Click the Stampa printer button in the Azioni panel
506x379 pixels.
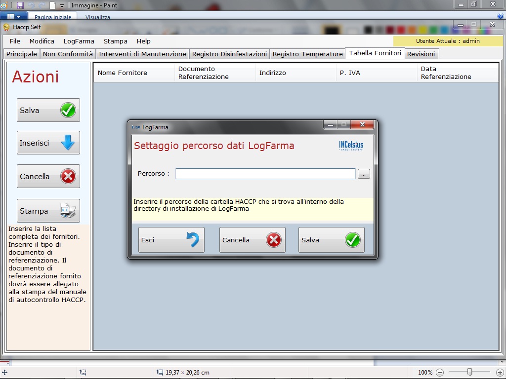48,211
